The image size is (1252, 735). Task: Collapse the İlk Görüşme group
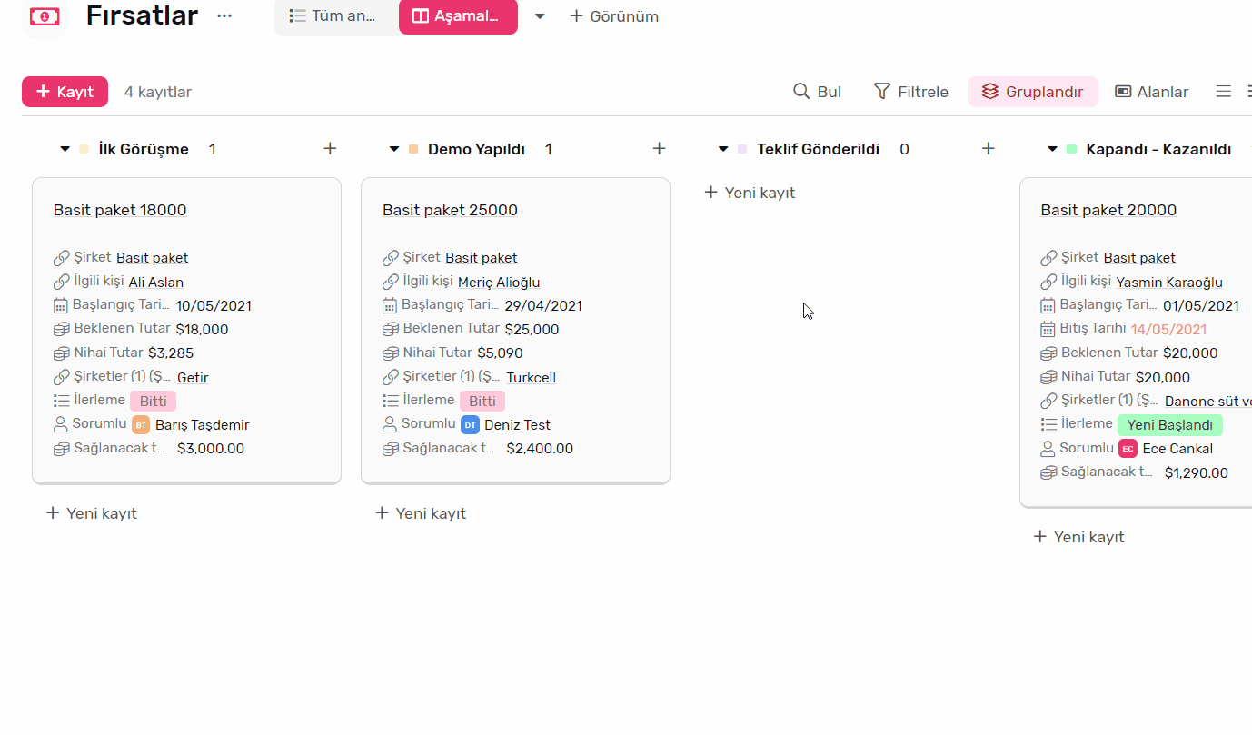click(65, 149)
